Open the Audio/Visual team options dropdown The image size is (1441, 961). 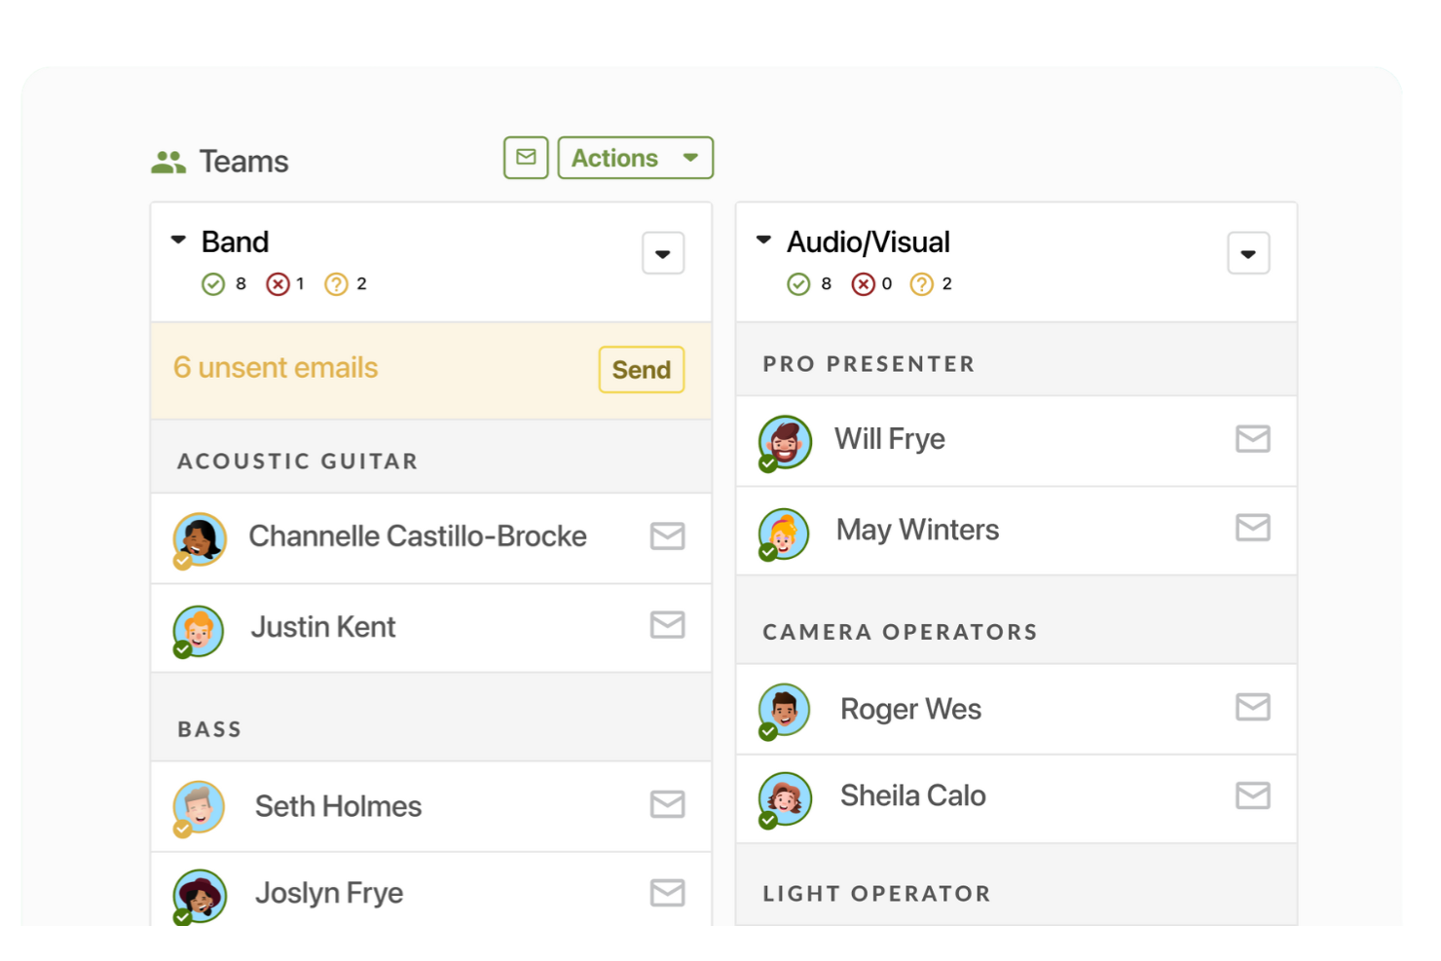1249,253
